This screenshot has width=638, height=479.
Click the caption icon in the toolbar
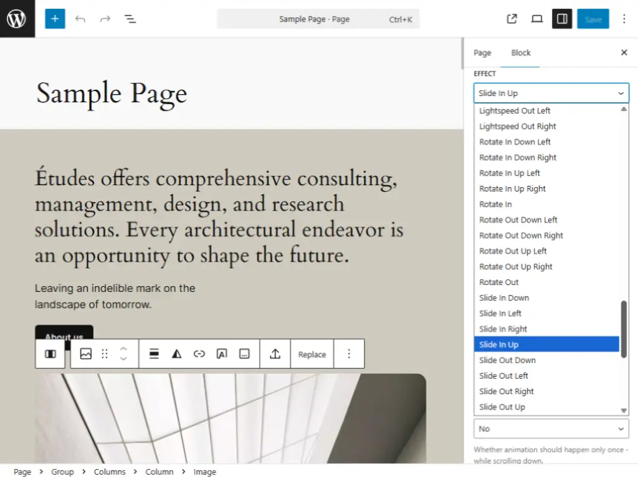[x=244, y=354]
